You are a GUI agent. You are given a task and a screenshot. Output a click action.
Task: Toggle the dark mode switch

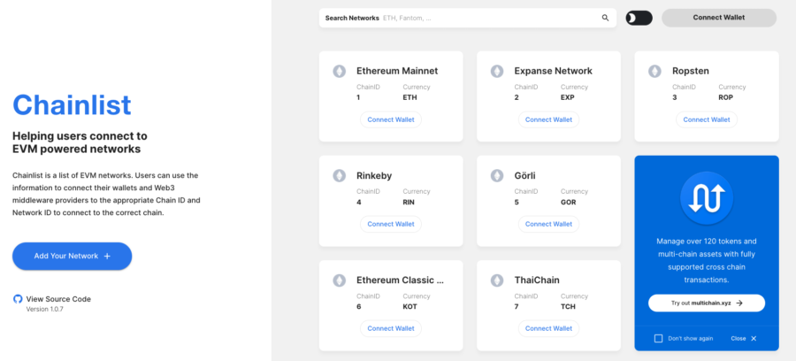point(639,18)
